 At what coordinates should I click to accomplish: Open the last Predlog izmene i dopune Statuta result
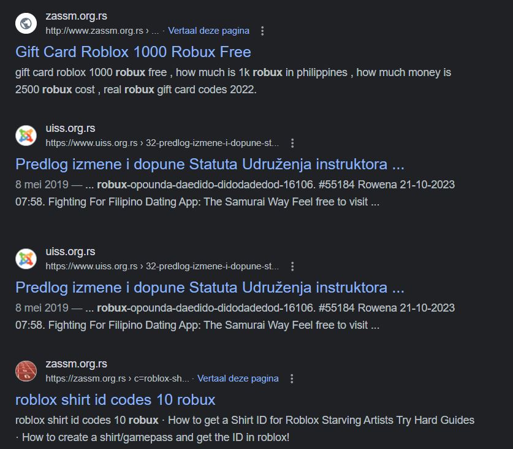(210, 287)
